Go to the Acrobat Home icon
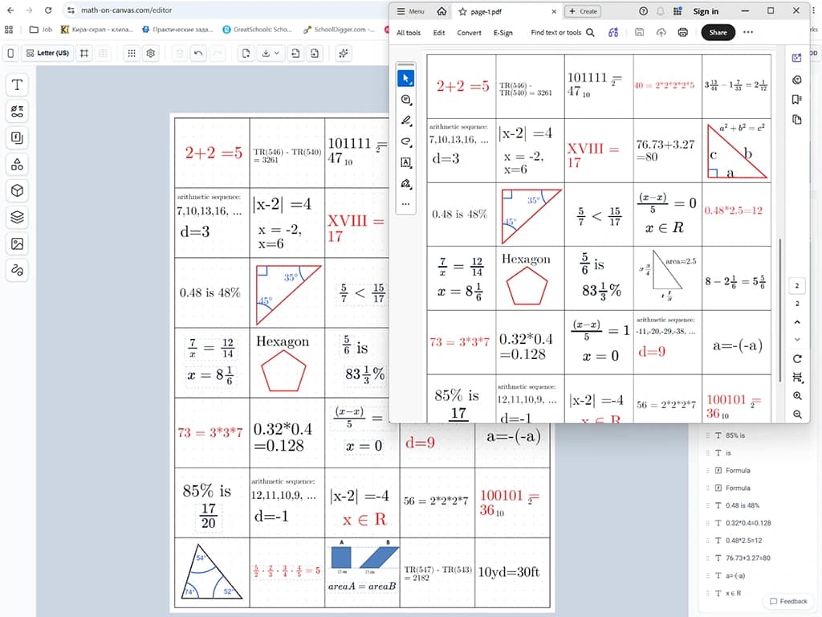 click(x=442, y=11)
